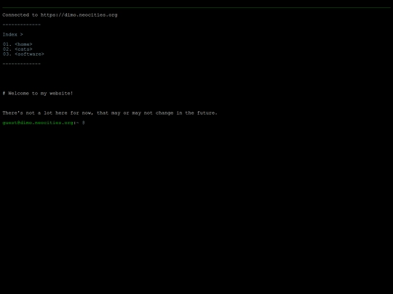Open the <cats> index link
The image size is (393, 294).
(x=23, y=49)
